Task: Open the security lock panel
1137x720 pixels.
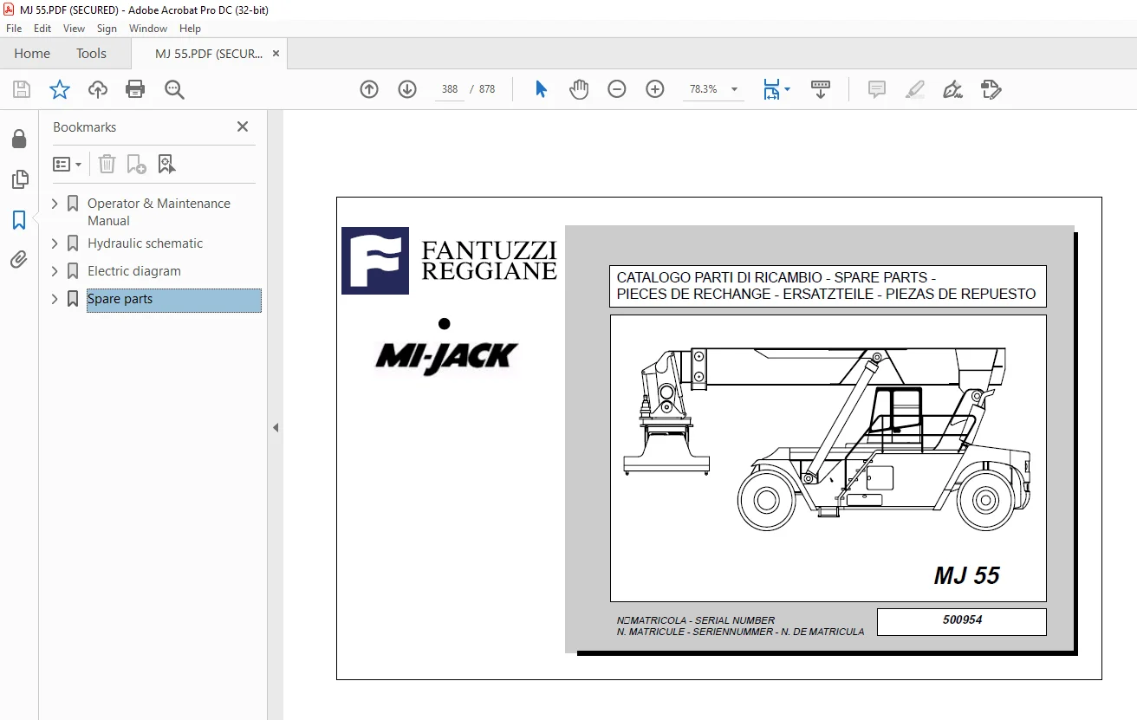Action: coord(19,139)
